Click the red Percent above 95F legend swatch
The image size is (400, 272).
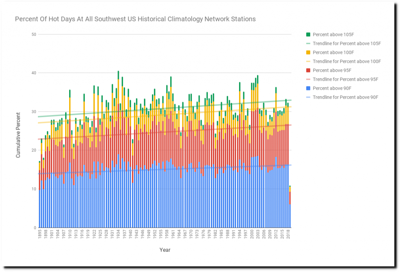pyautogui.click(x=308, y=71)
